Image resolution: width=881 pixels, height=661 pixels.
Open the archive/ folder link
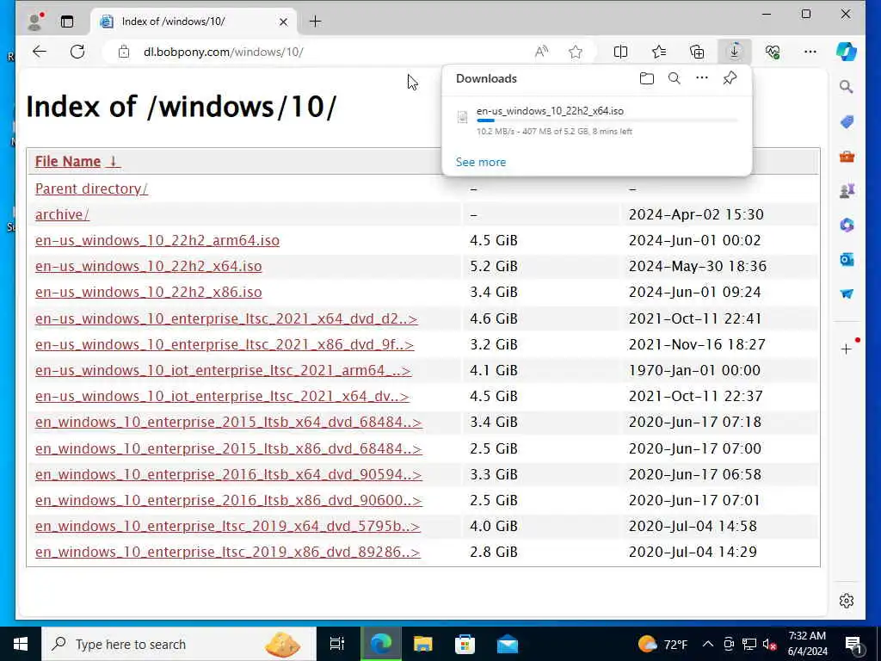[62, 214]
